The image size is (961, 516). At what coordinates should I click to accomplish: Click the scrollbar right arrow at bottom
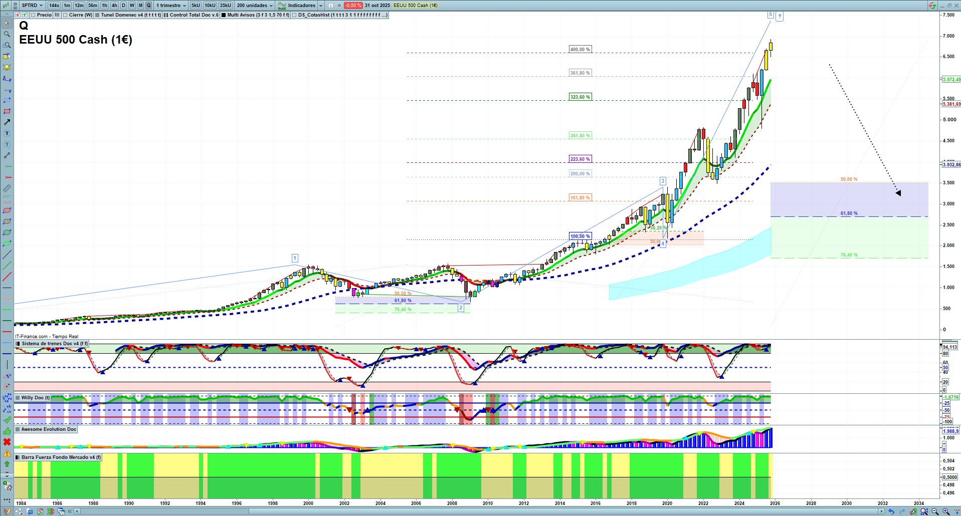881,511
